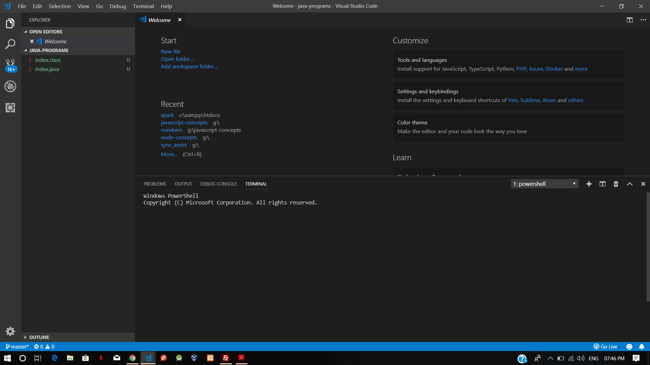Open Settings via the gear icon
This screenshot has width=650, height=365.
pos(10,331)
